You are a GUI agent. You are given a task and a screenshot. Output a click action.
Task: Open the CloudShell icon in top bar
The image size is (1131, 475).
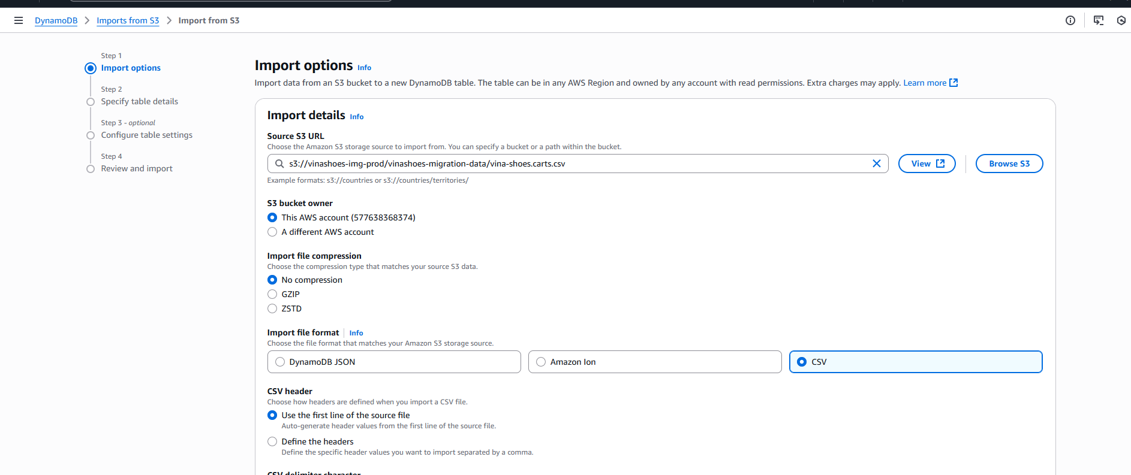coord(1098,20)
